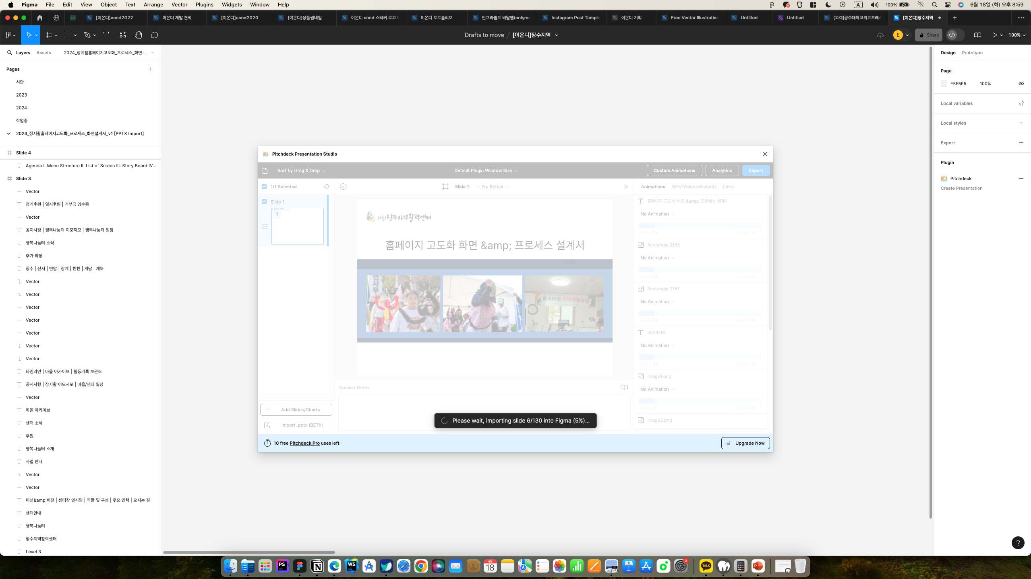Click the Slide 1 thumbnail
This screenshot has height=579, width=1031.
[x=297, y=226]
